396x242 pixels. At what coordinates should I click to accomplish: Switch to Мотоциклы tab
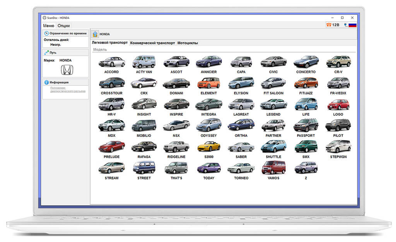[x=188, y=43]
